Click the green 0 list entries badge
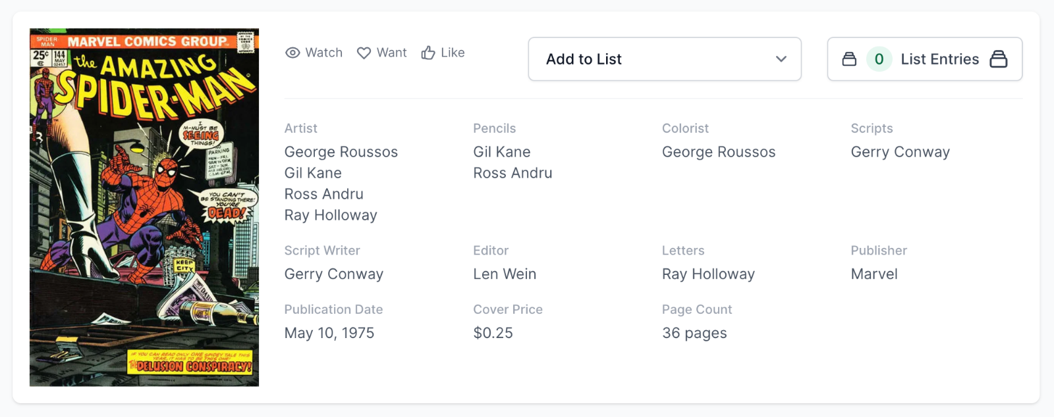This screenshot has width=1054, height=417. pyautogui.click(x=879, y=59)
